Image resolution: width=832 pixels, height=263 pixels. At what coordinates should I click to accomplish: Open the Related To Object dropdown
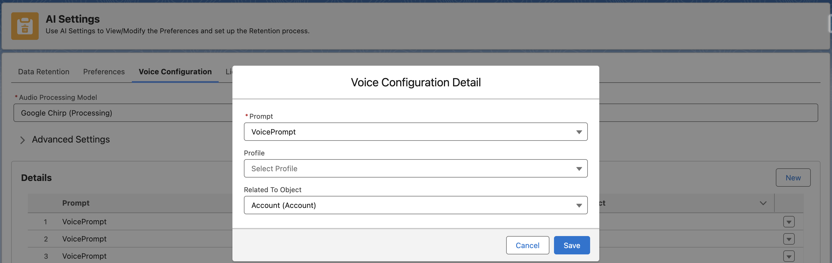pos(415,205)
